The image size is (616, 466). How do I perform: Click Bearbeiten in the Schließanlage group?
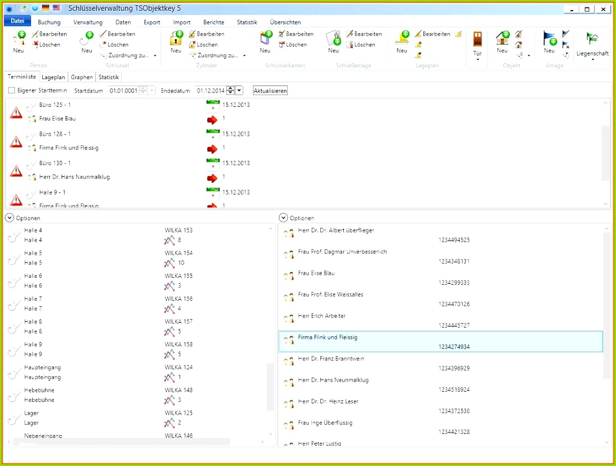tap(364, 34)
